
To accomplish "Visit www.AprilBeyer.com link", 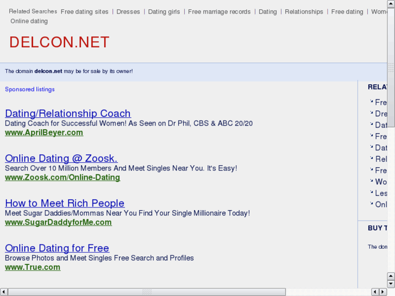I will [x=44, y=133].
